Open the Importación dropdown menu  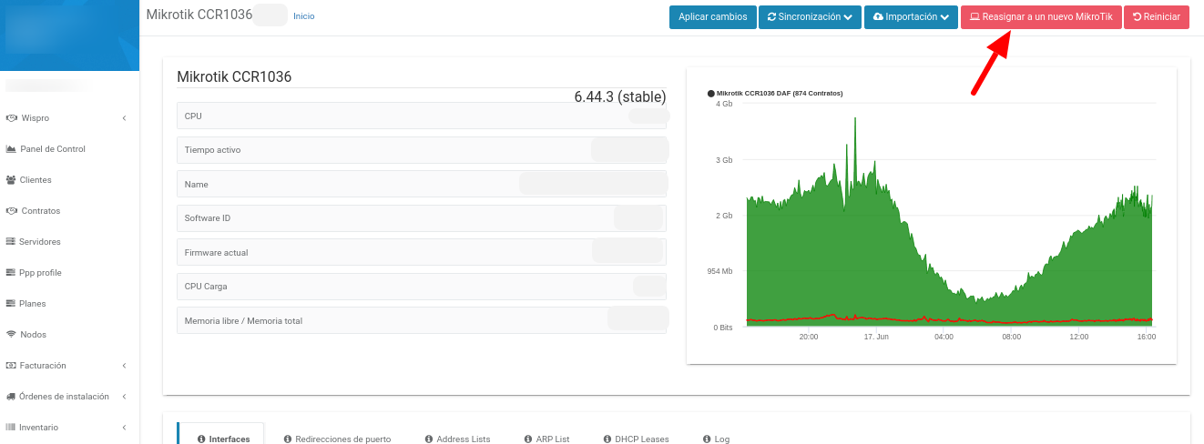[x=911, y=17]
